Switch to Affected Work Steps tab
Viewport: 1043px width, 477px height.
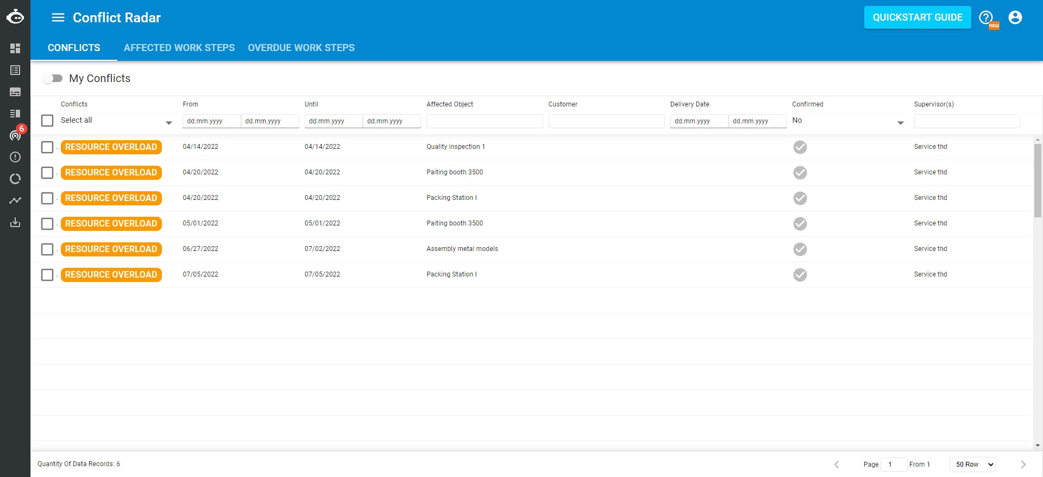pyautogui.click(x=179, y=48)
